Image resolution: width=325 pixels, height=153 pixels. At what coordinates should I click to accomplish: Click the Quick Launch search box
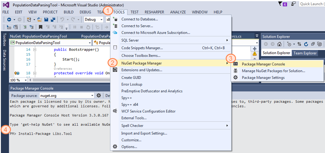tap(312, 4)
